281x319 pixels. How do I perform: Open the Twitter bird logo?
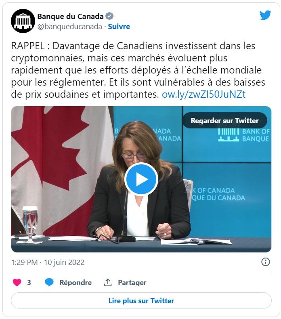(x=265, y=15)
